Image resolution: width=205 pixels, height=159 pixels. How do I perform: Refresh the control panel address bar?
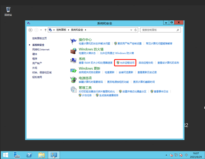pyautogui.click(x=135, y=30)
